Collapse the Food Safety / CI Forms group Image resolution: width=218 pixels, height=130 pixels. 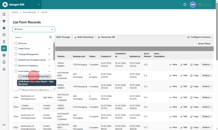click(x=49, y=71)
